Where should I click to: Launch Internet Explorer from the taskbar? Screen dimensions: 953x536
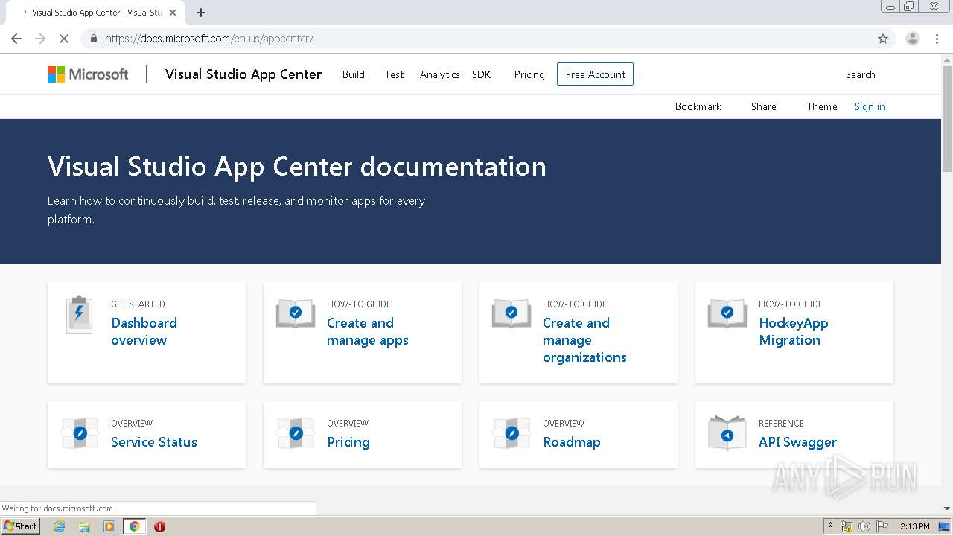59,526
